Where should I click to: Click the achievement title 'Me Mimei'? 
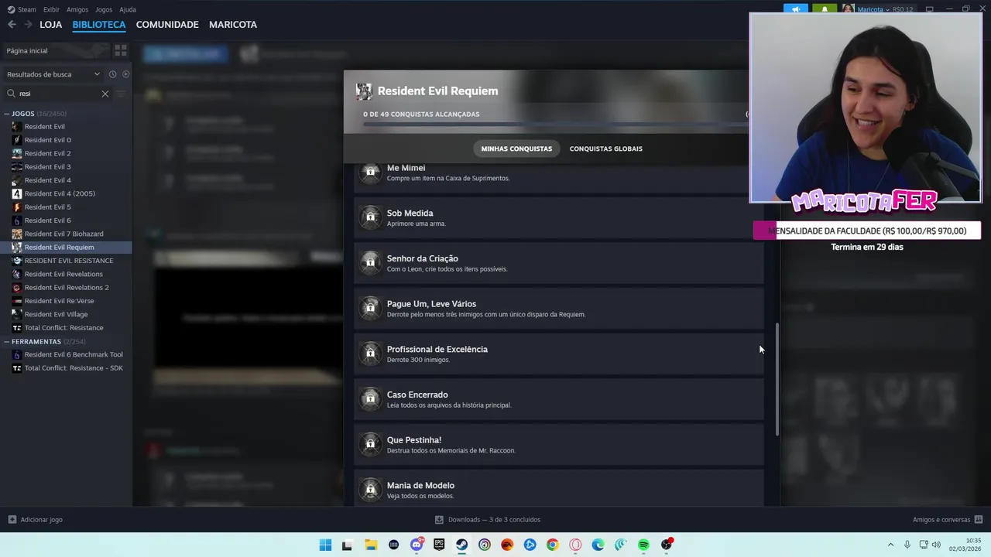click(406, 168)
